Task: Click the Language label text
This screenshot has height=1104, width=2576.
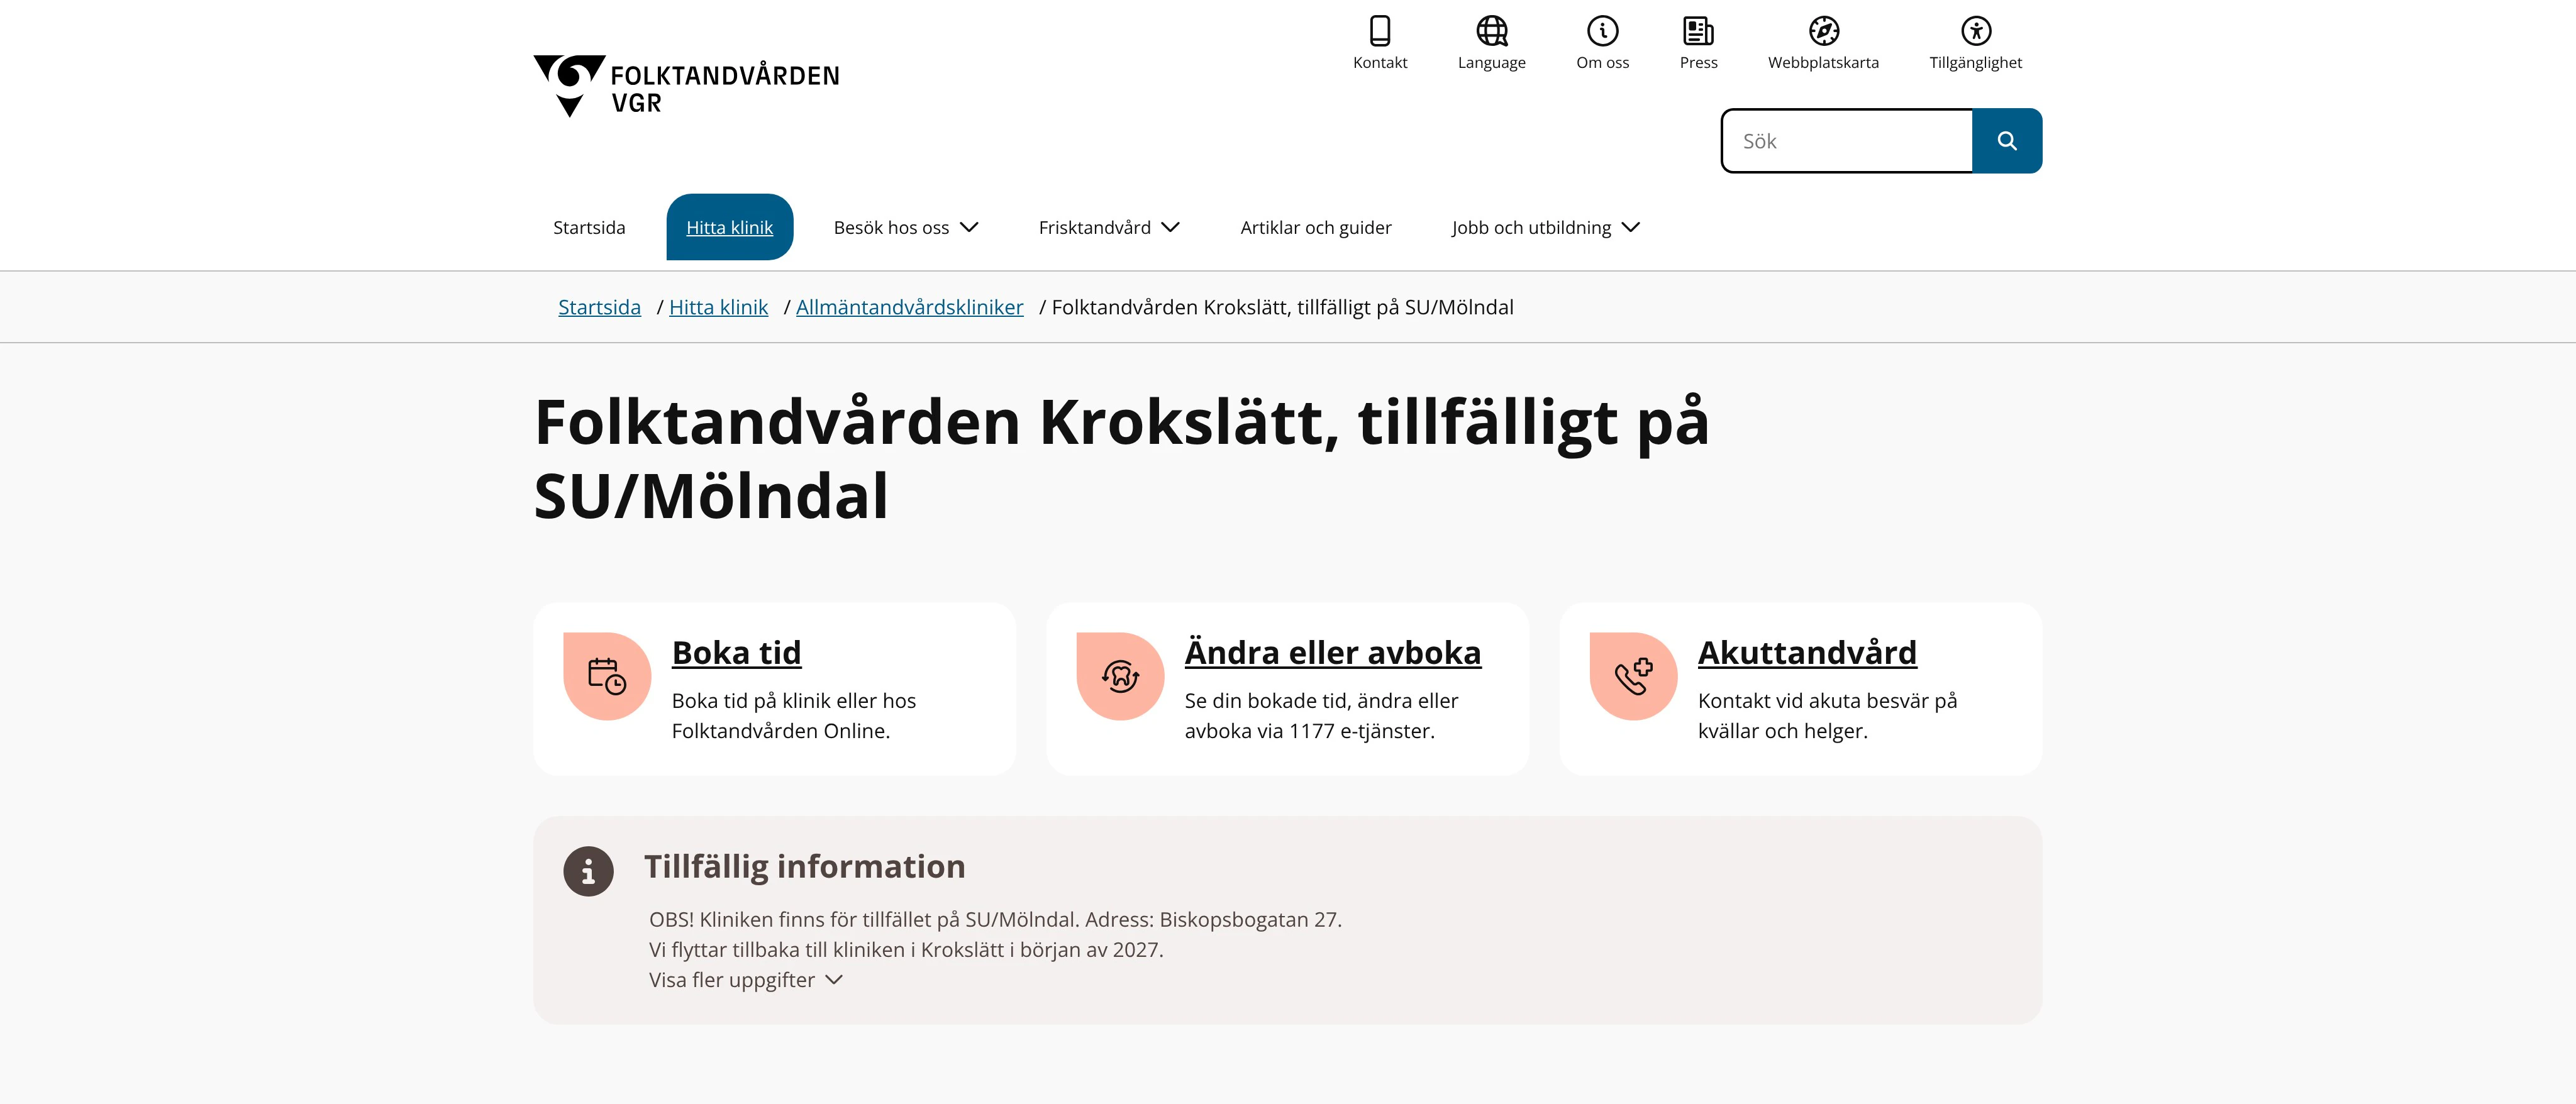Action: click(1492, 62)
